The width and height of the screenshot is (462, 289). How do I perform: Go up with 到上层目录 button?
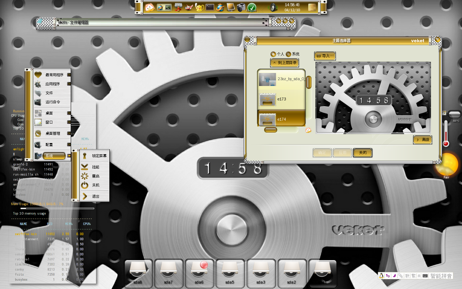(x=284, y=63)
